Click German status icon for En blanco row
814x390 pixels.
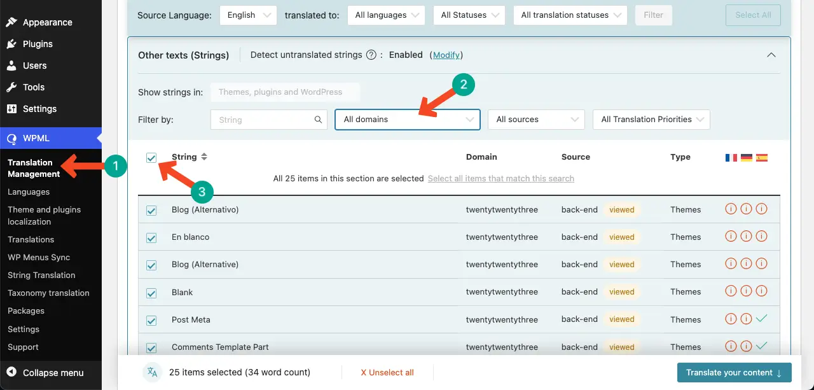[x=746, y=237]
